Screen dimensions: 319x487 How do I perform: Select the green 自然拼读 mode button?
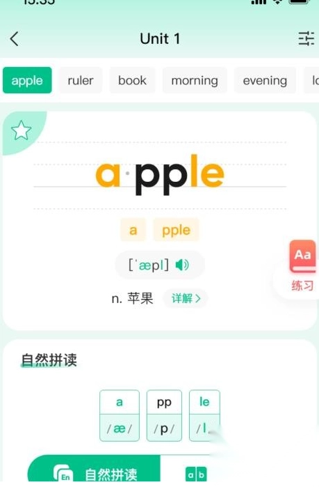94,470
